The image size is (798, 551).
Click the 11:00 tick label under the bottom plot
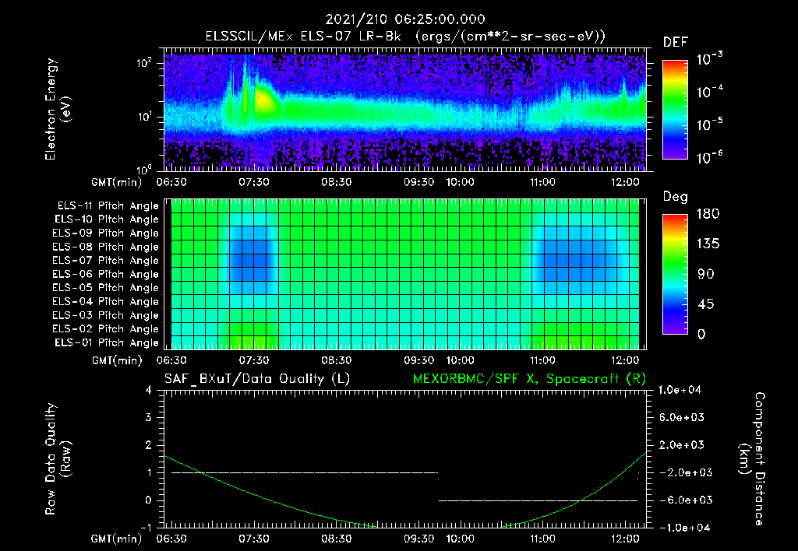[x=542, y=539]
